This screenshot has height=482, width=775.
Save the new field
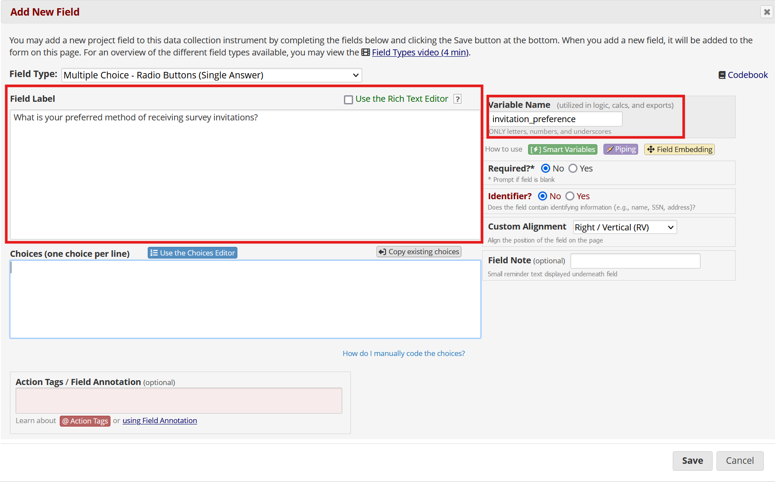(692, 461)
